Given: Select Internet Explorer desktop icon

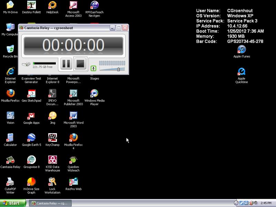Looking at the screenshot, I should click(x=10, y=75).
